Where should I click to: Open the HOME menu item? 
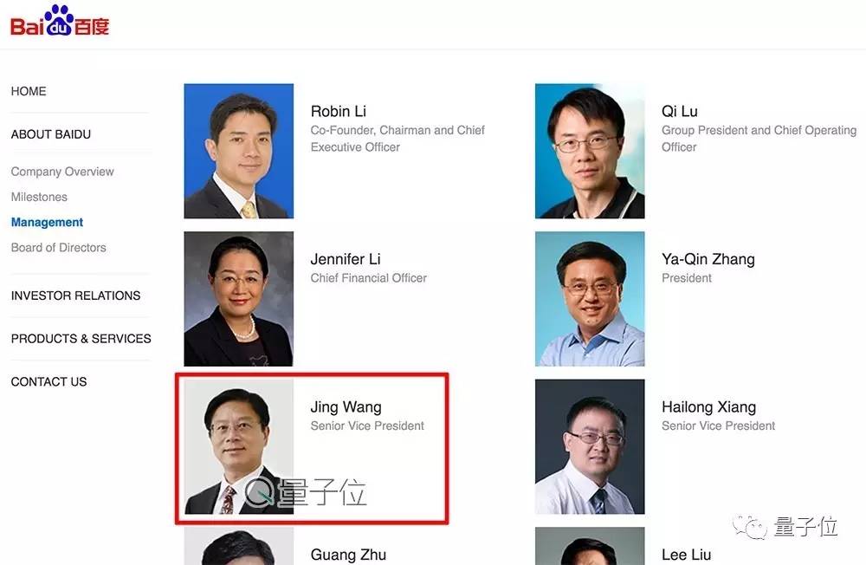coord(29,91)
